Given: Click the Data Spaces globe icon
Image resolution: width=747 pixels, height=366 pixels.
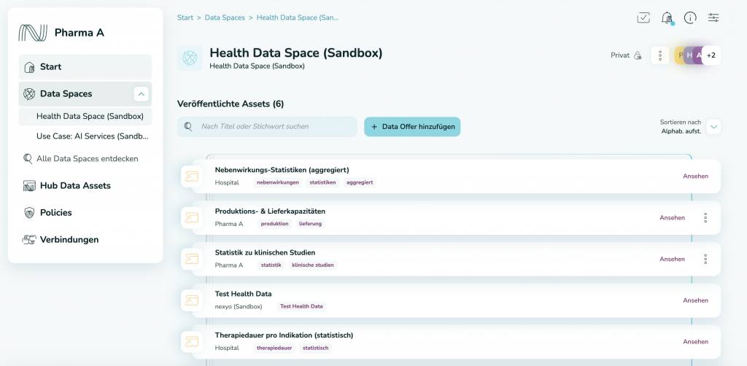Looking at the screenshot, I should pyautogui.click(x=29, y=94).
